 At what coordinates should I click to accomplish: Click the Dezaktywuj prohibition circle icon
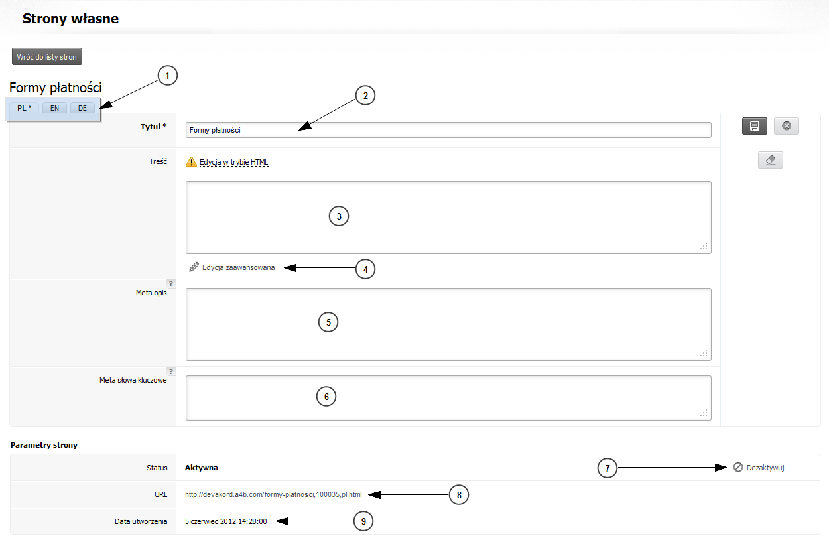point(738,468)
